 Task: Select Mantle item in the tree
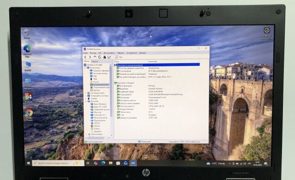pyautogui.click(x=95, y=126)
